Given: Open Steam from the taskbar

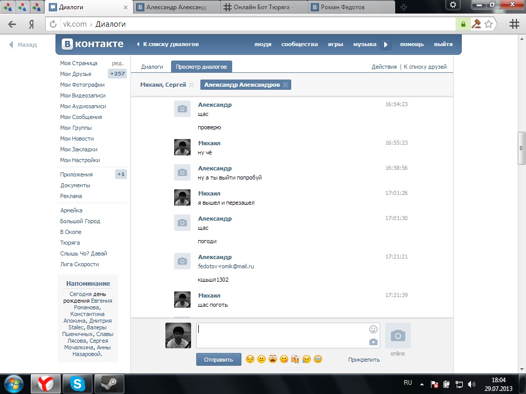Looking at the screenshot, I should point(109,384).
